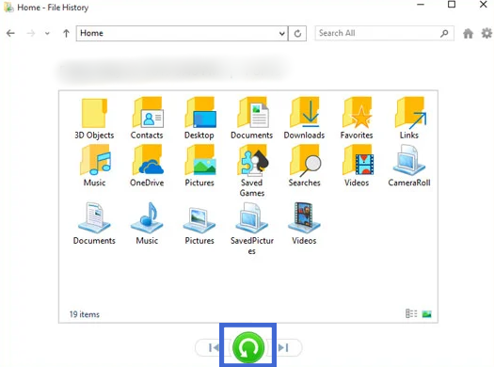Refresh the address bar location
Image resolution: width=494 pixels, height=367 pixels.
click(297, 33)
